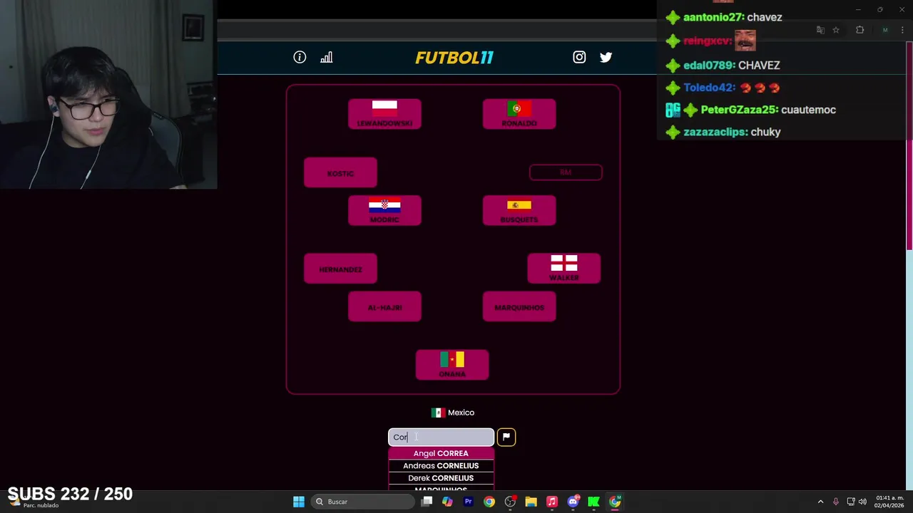
Task: Open the Kick app in taskbar
Action: tap(593, 502)
